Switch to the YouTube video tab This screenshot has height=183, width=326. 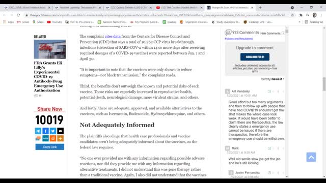point(179,8)
